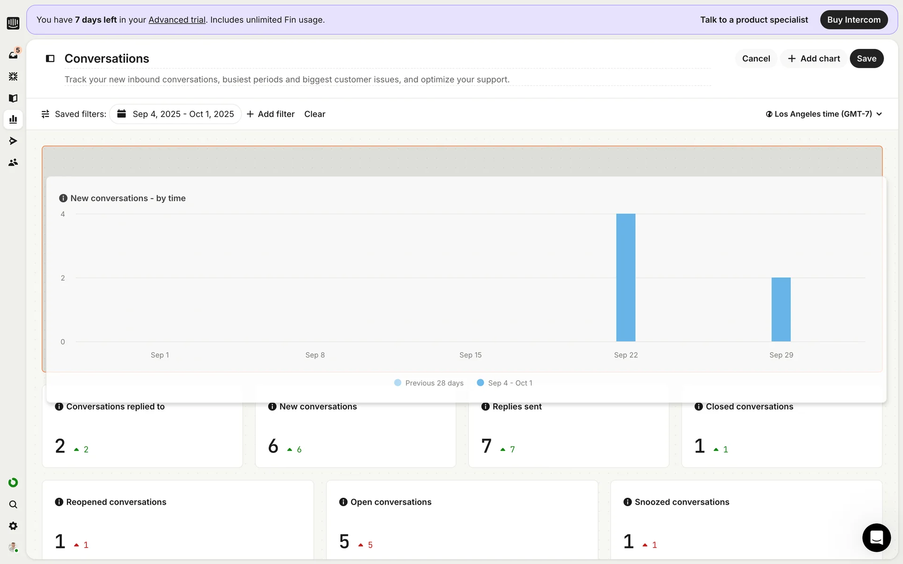Click the Save button

(866, 59)
